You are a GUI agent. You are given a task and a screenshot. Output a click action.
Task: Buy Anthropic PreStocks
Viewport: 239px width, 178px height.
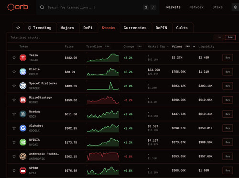tap(228, 156)
